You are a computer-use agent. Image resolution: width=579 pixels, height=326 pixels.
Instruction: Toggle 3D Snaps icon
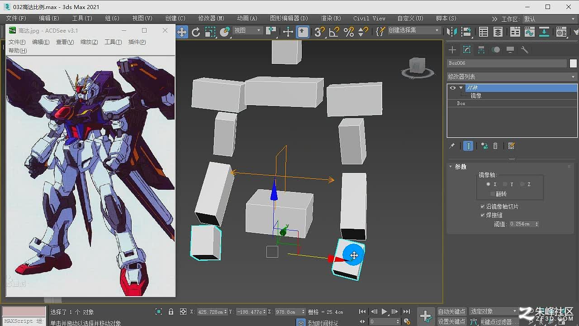(319, 32)
